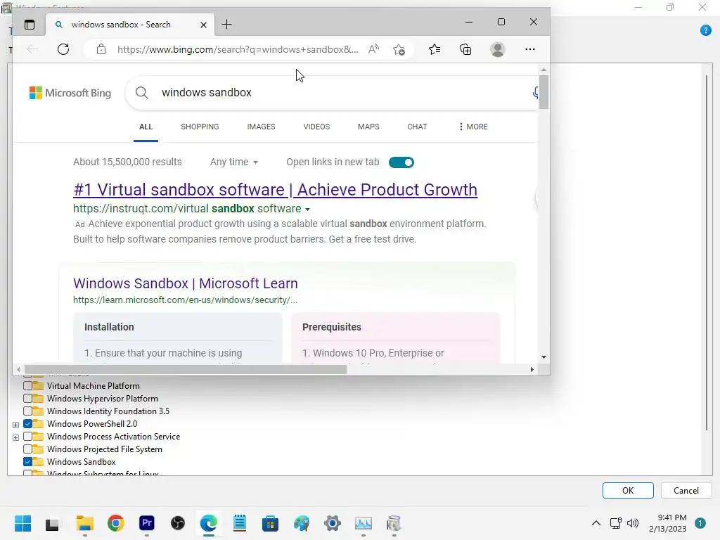Open File Explorer from the taskbar

pos(85,523)
